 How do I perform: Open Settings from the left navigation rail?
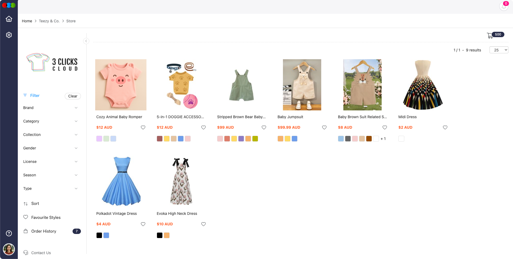[x=9, y=35]
